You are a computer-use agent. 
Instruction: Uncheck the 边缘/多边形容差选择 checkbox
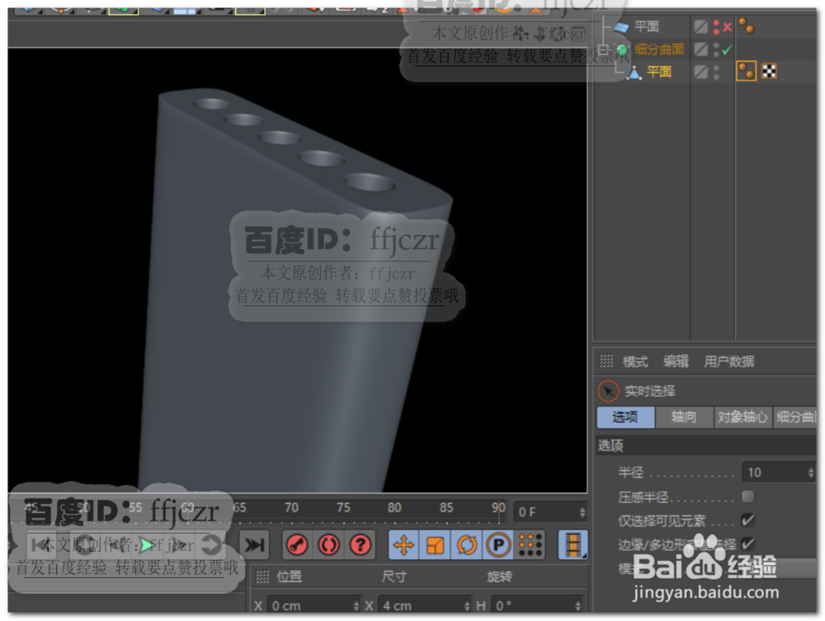(747, 543)
